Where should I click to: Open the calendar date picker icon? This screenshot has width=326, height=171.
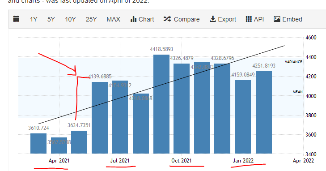point(16,19)
